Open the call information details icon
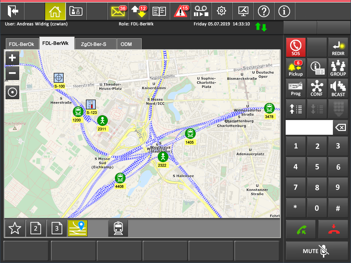Viewport: 351px width, 263px height. 317,68
